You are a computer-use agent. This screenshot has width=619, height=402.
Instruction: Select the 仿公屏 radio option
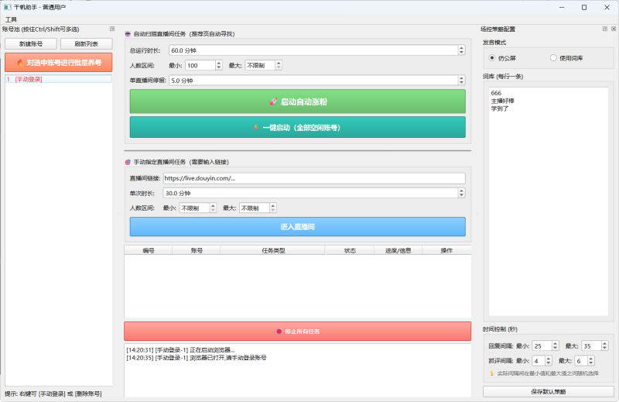click(x=502, y=58)
